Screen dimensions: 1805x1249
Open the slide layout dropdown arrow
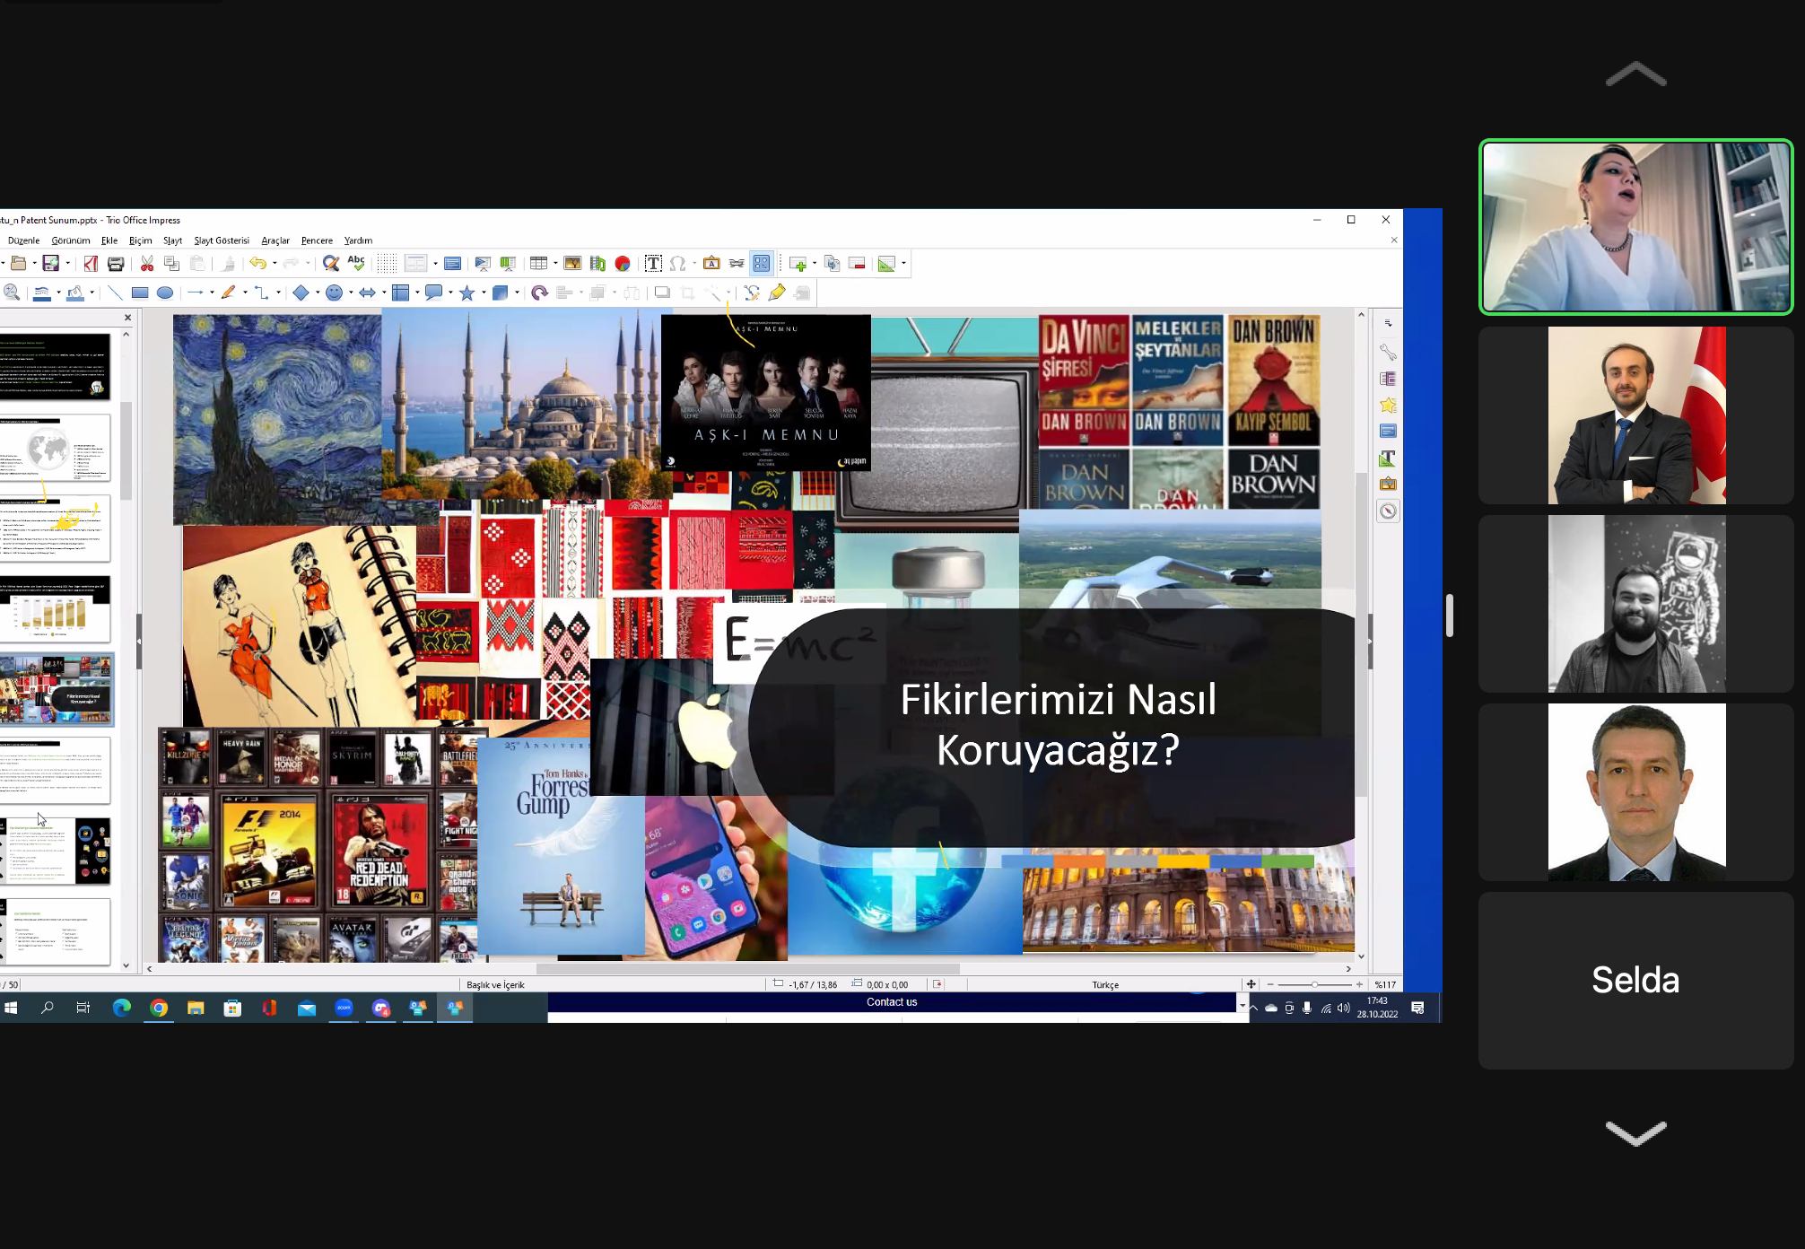(903, 264)
